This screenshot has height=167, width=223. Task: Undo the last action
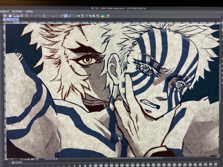tap(27, 16)
